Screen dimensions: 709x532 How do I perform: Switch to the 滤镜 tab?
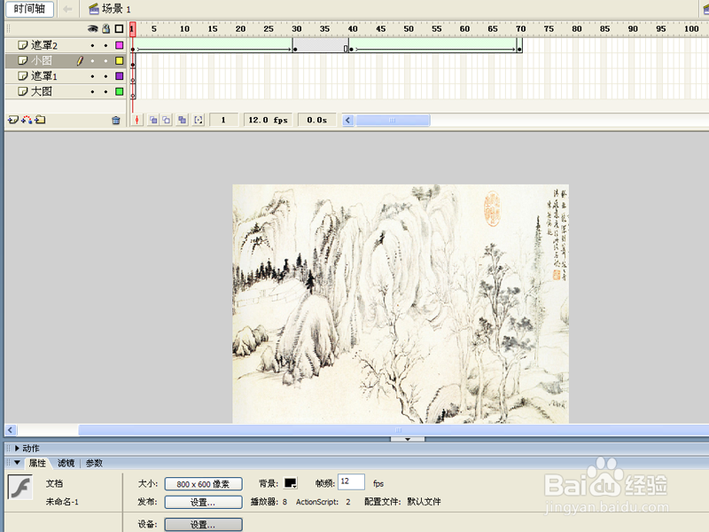(x=66, y=463)
